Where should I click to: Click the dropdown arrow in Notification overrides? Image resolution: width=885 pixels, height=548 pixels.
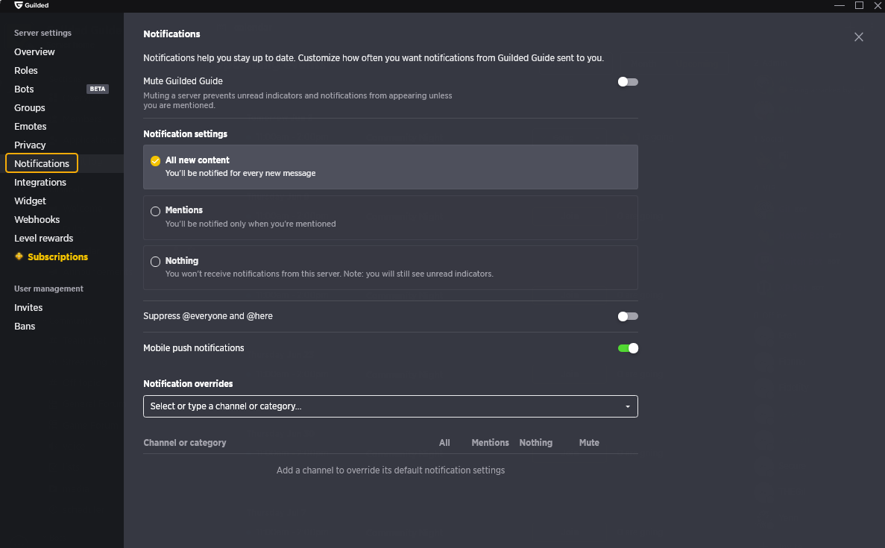tap(628, 406)
